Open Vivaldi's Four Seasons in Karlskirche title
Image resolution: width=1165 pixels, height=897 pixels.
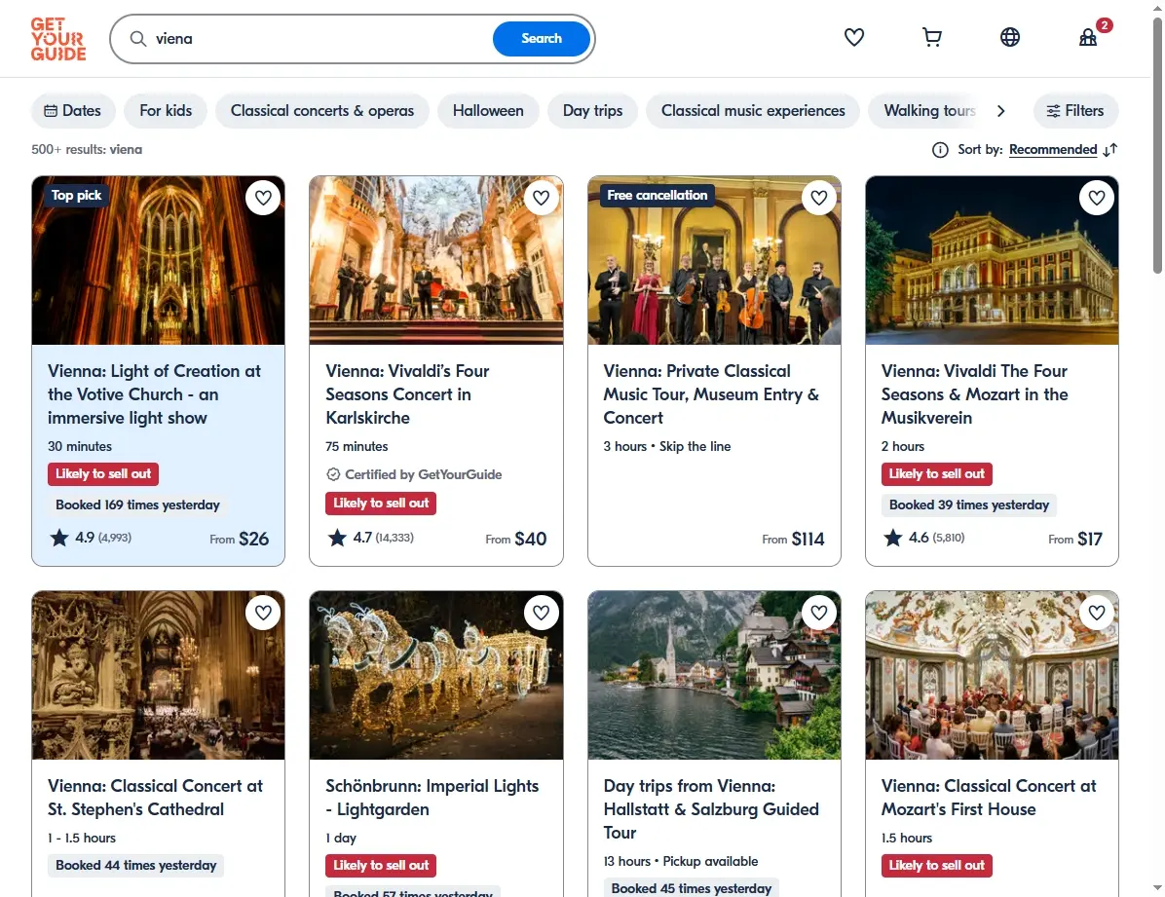[407, 394]
